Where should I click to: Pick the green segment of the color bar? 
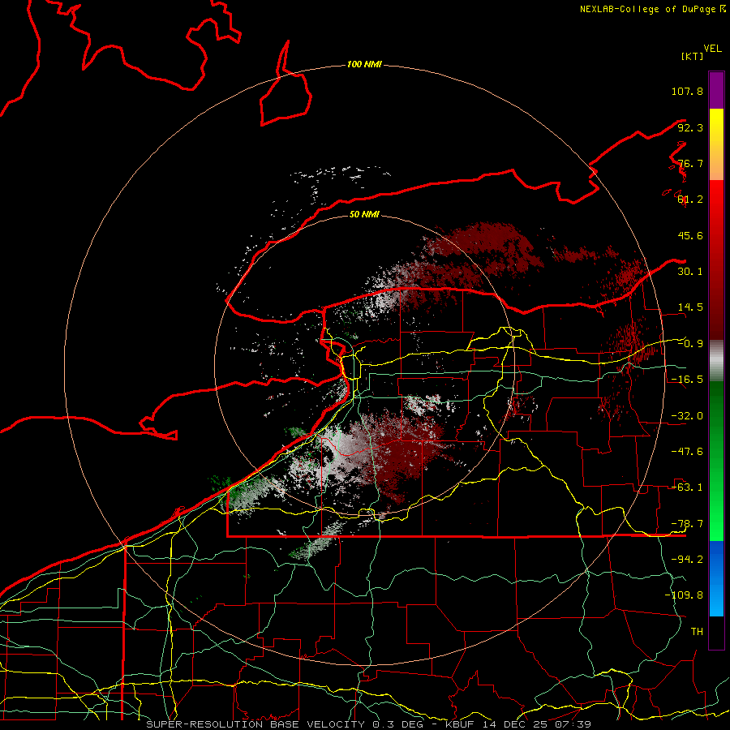click(x=716, y=461)
